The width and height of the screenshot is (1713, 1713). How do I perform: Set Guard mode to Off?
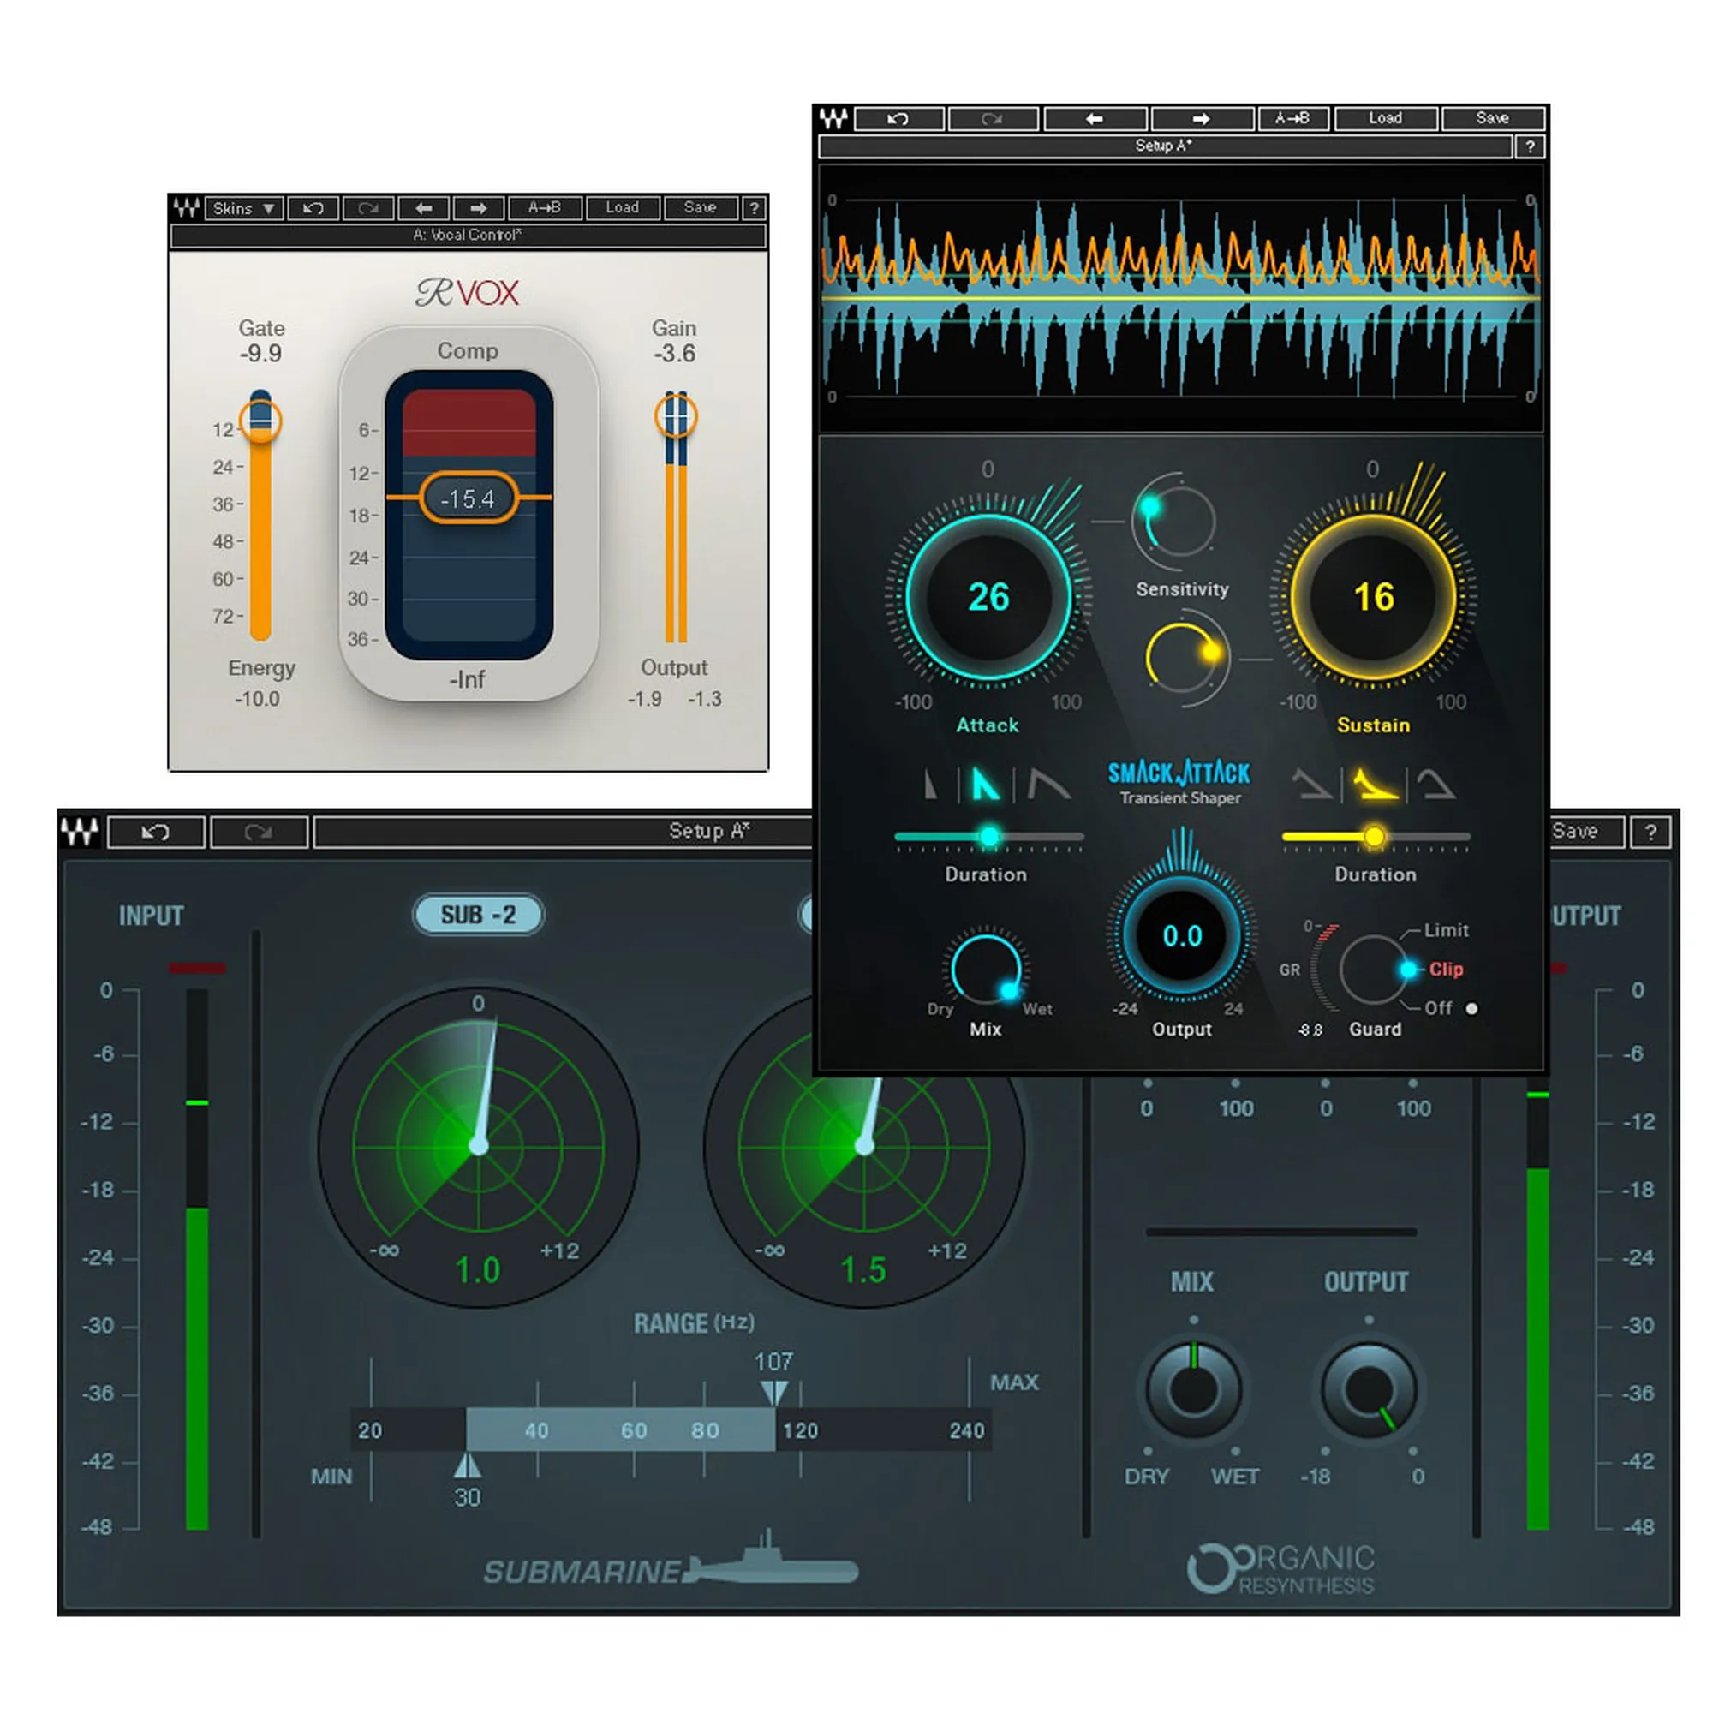pyautogui.click(x=1438, y=1008)
